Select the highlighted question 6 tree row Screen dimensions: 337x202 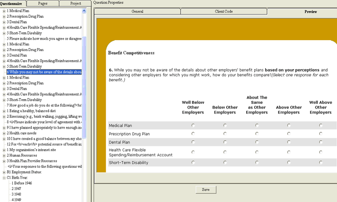(44, 72)
